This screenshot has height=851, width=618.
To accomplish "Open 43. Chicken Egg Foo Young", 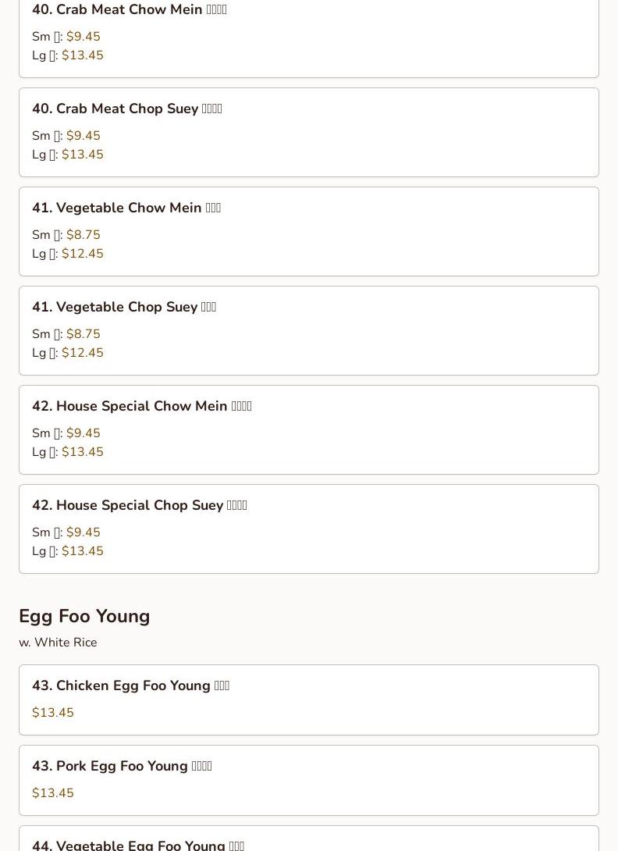I will [x=309, y=700].
